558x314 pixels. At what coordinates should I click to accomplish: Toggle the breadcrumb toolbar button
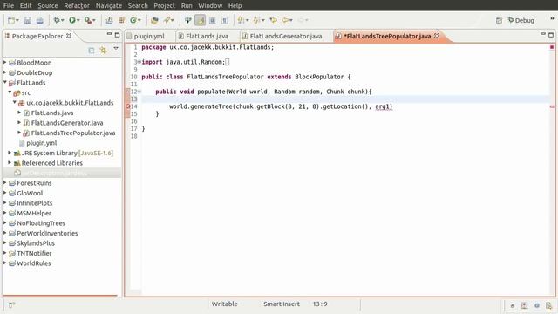[x=188, y=20]
